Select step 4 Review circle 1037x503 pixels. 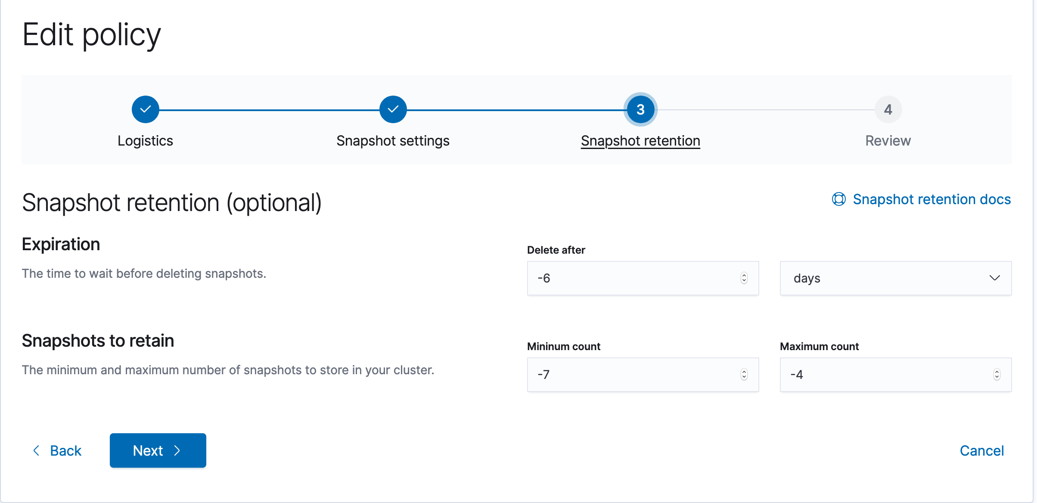[x=888, y=109]
